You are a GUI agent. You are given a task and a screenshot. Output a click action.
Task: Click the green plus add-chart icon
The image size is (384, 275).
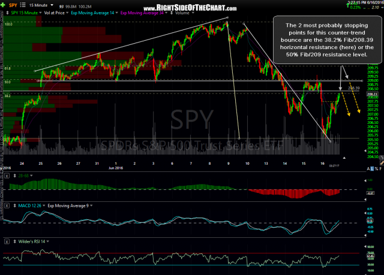pyautogui.click(x=2, y=5)
